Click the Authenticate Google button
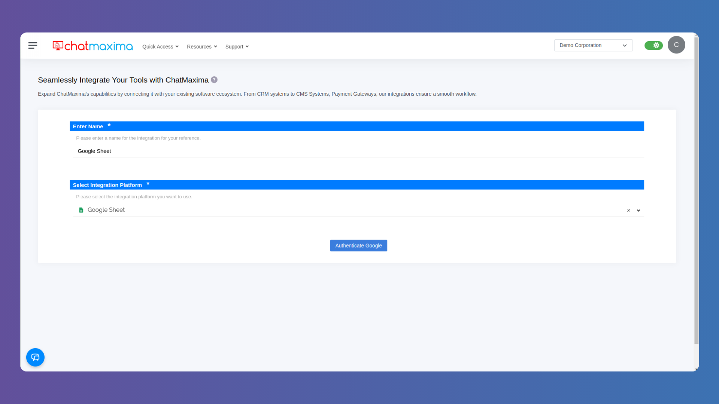719x404 pixels. [358, 245]
